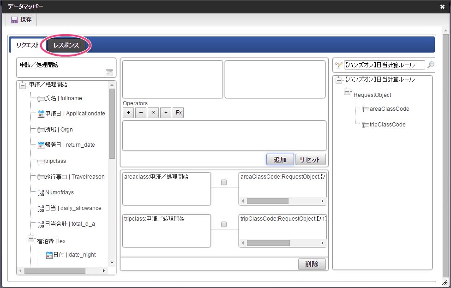
Task: Open the Fx function button
Action: pyautogui.click(x=178, y=113)
